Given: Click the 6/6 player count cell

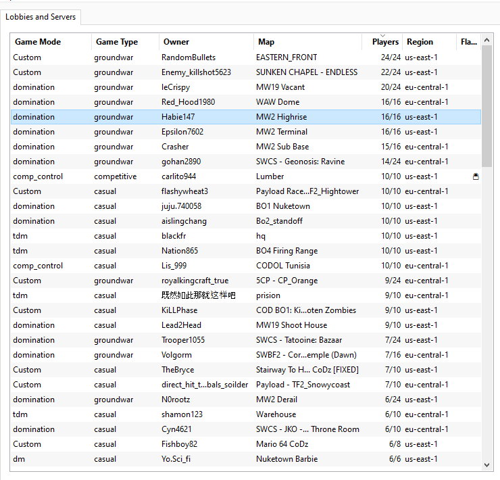Looking at the screenshot, I should coord(395,459).
